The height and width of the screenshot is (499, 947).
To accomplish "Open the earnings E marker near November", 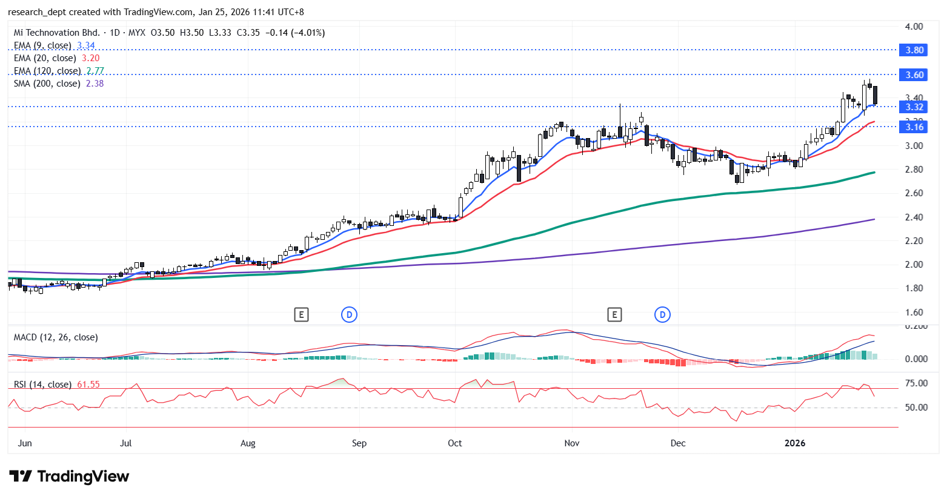I will coord(614,314).
